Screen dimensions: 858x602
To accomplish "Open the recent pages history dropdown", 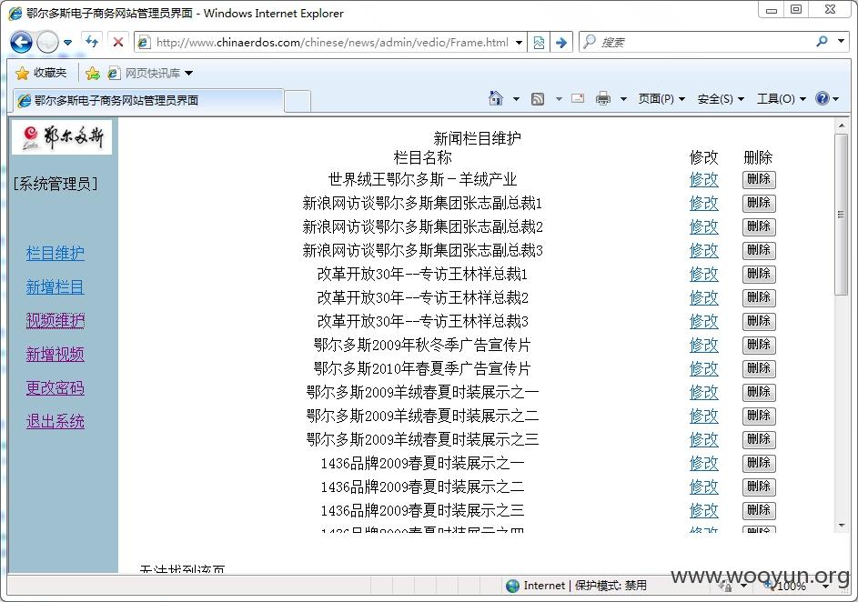I will pos(68,42).
